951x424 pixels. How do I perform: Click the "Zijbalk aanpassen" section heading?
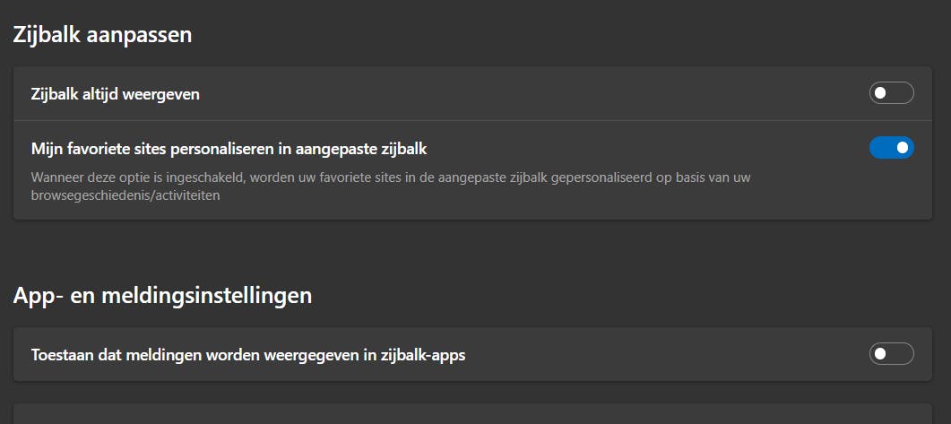[102, 36]
